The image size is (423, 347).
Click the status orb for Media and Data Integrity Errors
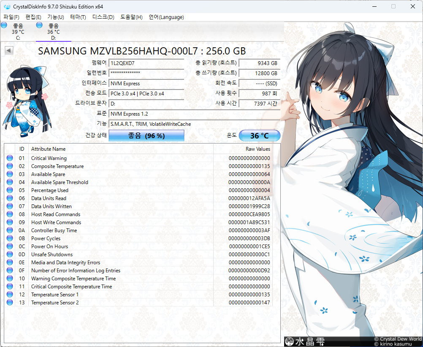(x=10, y=262)
